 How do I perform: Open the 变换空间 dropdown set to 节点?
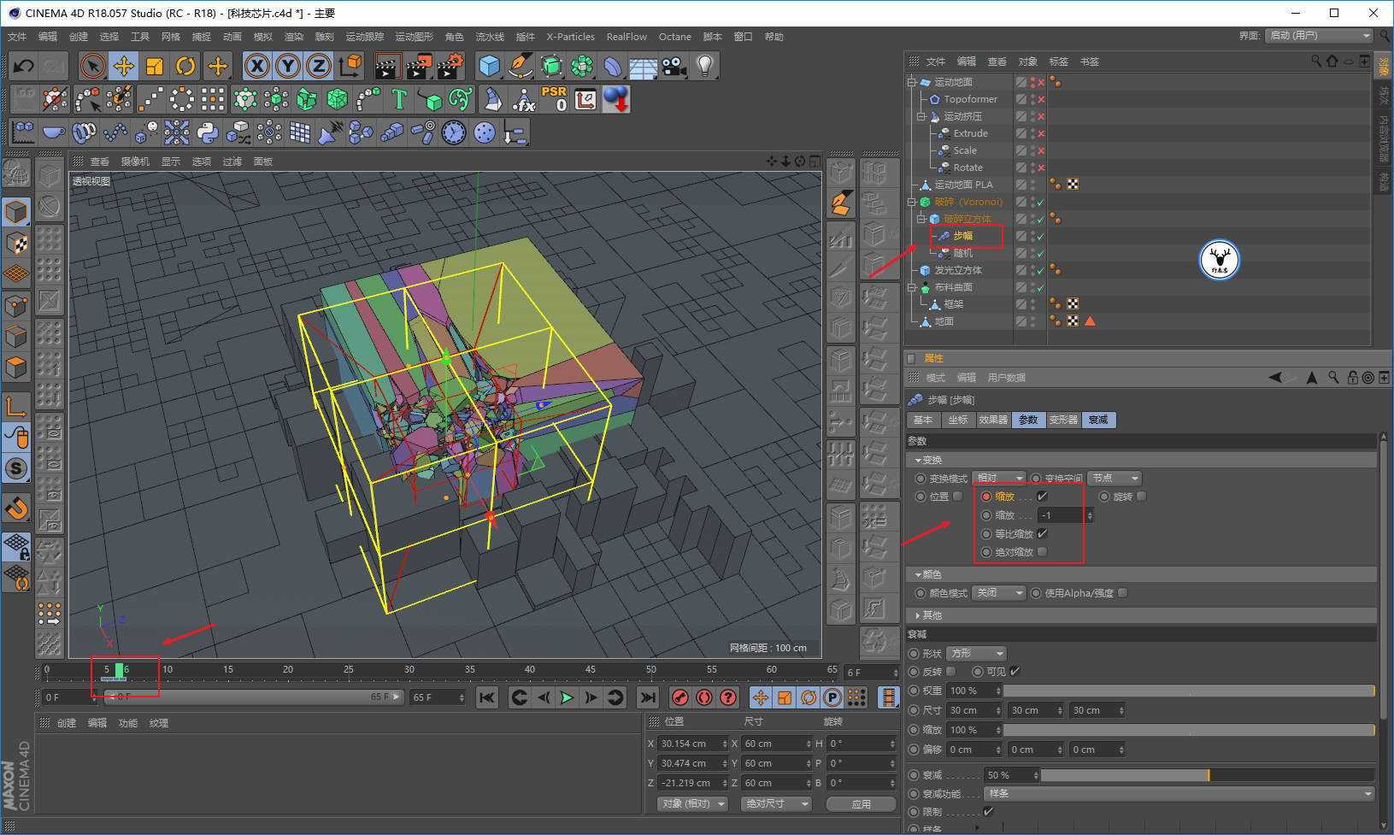coord(1115,478)
